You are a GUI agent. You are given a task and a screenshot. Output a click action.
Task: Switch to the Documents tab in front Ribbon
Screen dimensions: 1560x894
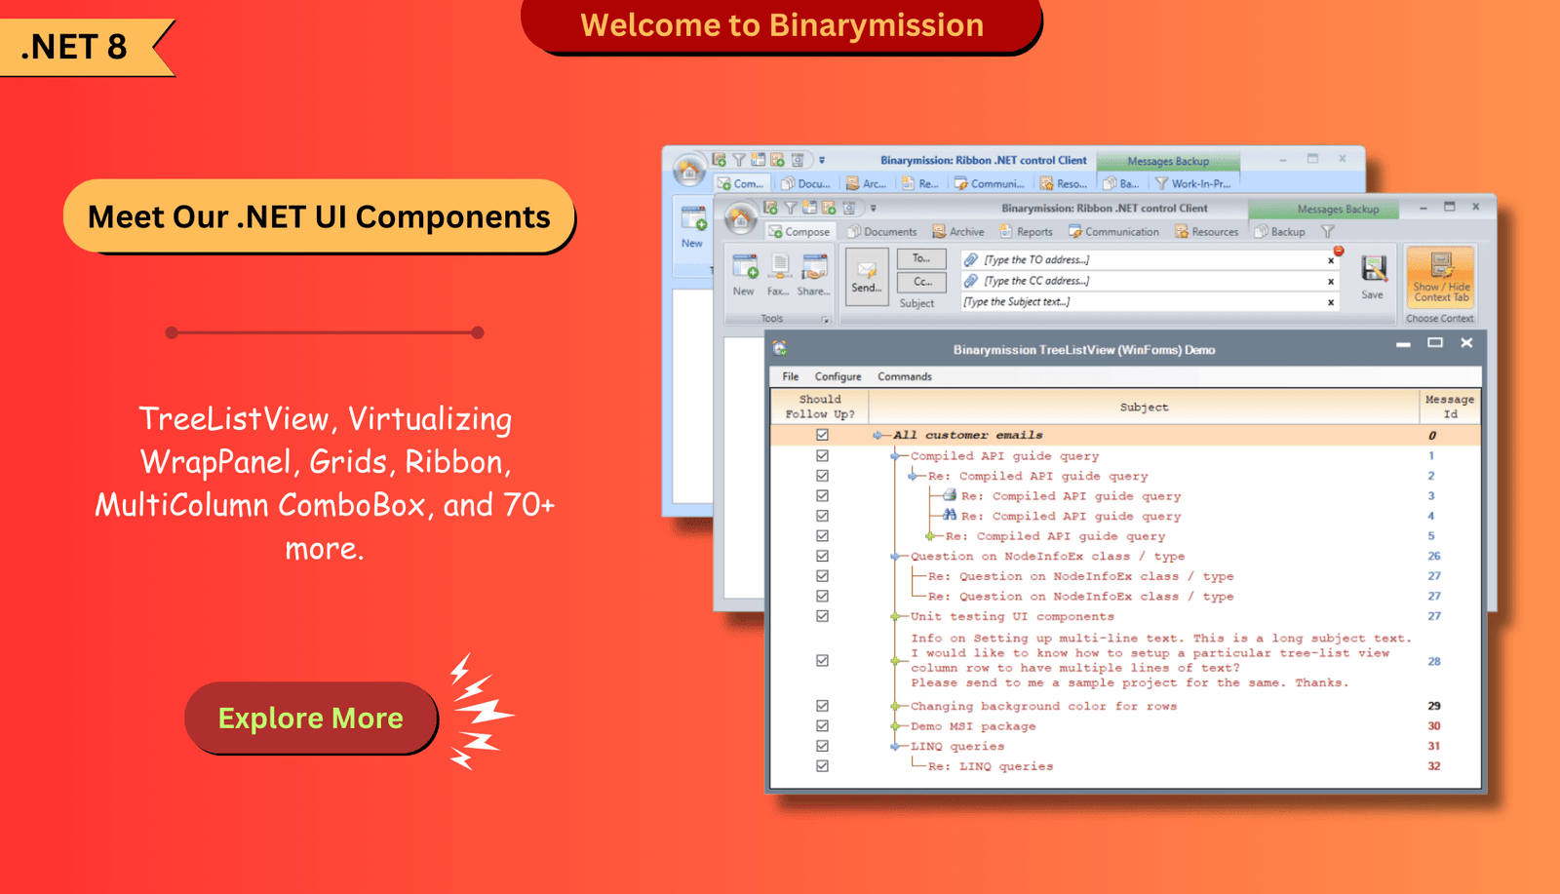(x=882, y=232)
